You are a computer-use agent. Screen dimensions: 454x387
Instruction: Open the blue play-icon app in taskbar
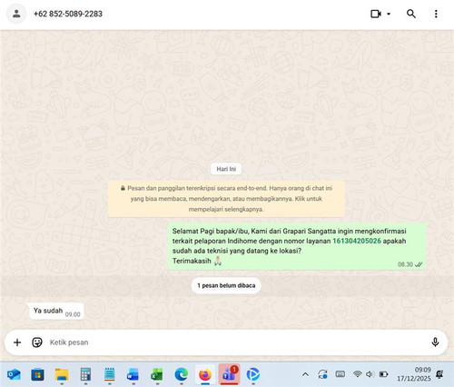point(253,374)
